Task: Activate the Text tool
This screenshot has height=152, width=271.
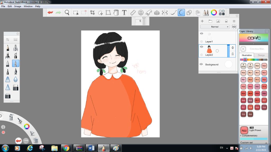Action: click(x=124, y=13)
